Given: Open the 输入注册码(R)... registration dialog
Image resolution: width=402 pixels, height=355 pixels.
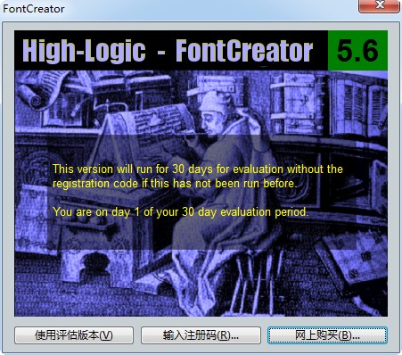Looking at the screenshot, I should (x=201, y=335).
